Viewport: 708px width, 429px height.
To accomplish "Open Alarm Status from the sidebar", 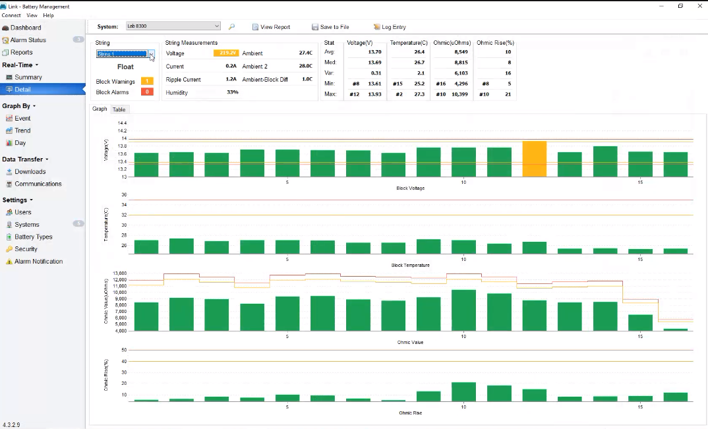I will click(x=28, y=40).
